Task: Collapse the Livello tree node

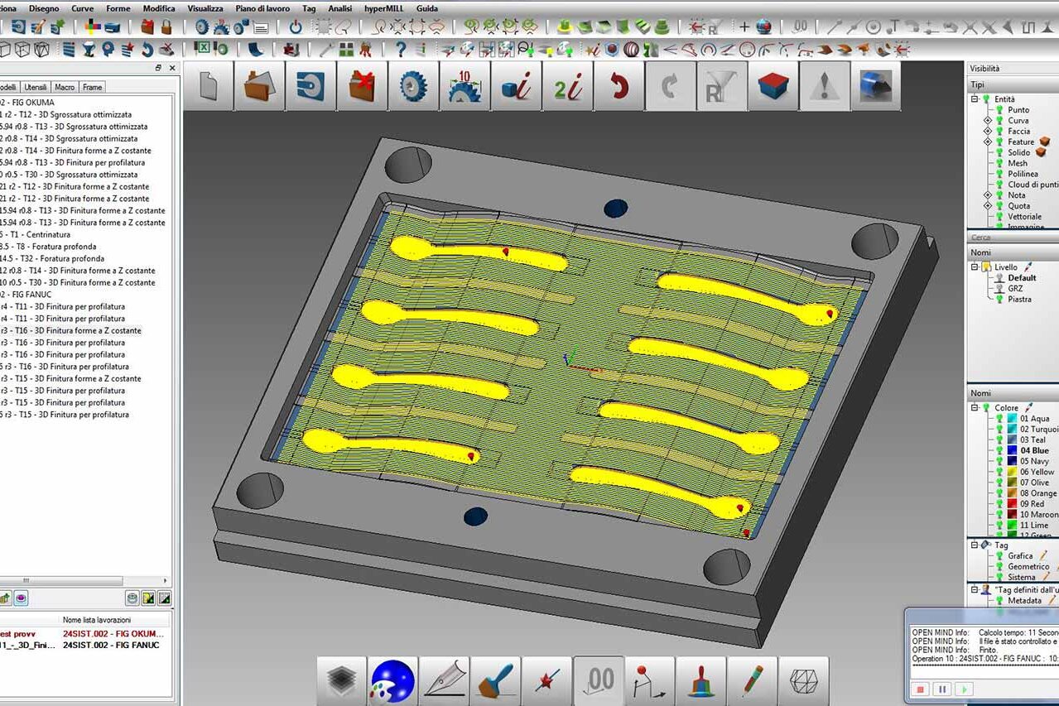Action: [x=975, y=267]
